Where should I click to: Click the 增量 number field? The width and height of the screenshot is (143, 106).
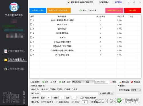coord(61,98)
